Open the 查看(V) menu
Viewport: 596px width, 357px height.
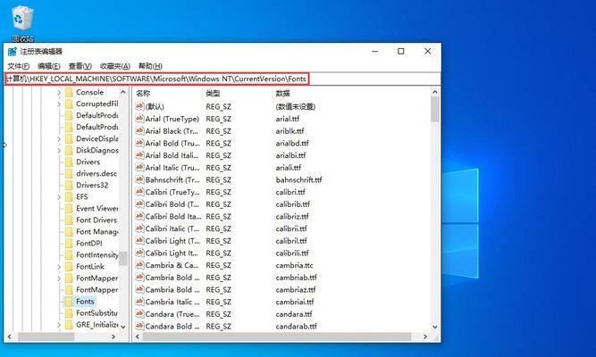click(x=80, y=66)
